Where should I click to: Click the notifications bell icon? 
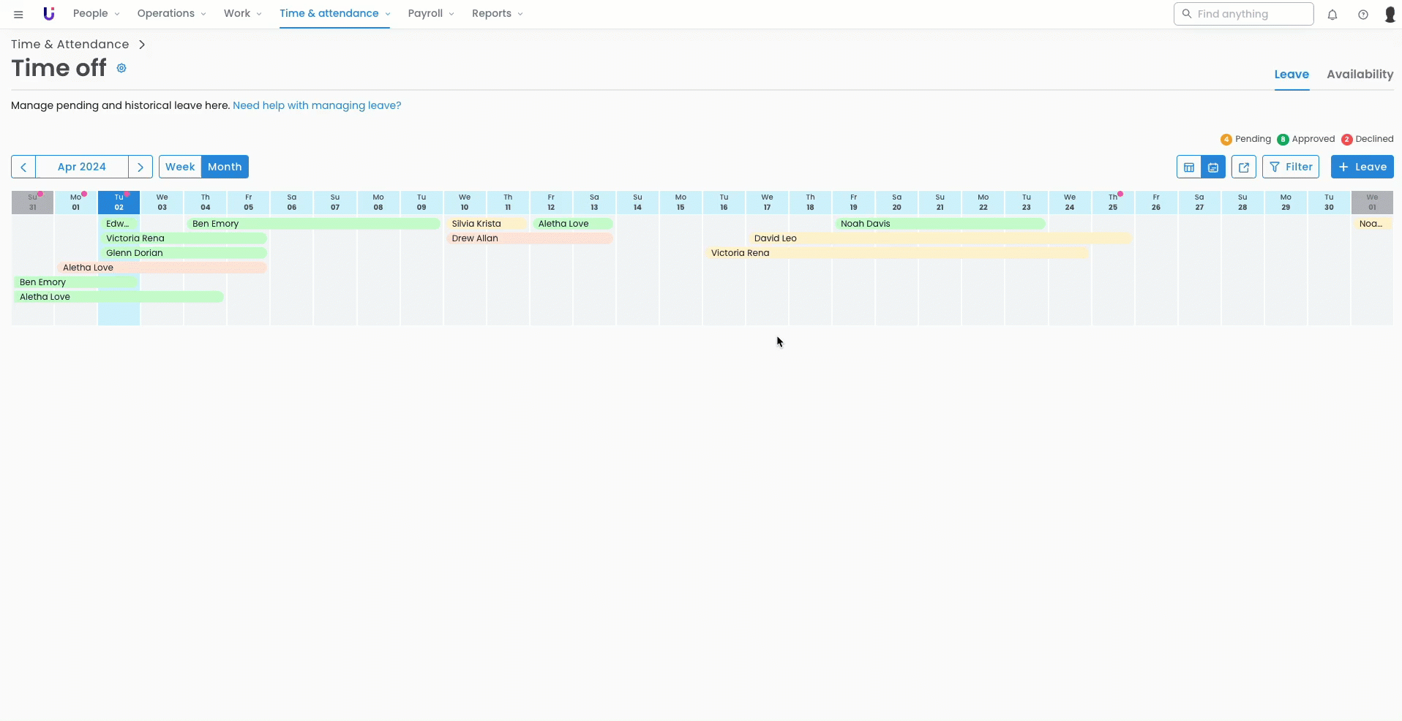(x=1332, y=15)
